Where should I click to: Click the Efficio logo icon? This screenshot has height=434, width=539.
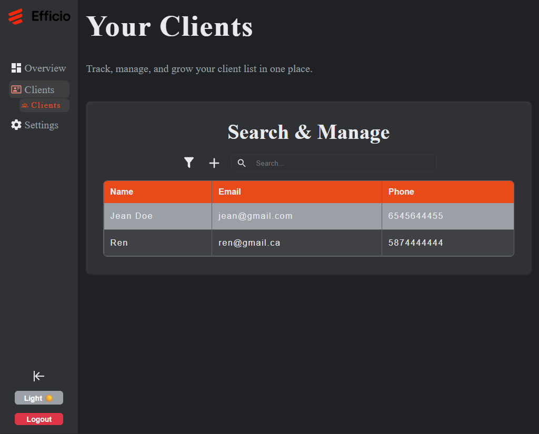coord(16,16)
